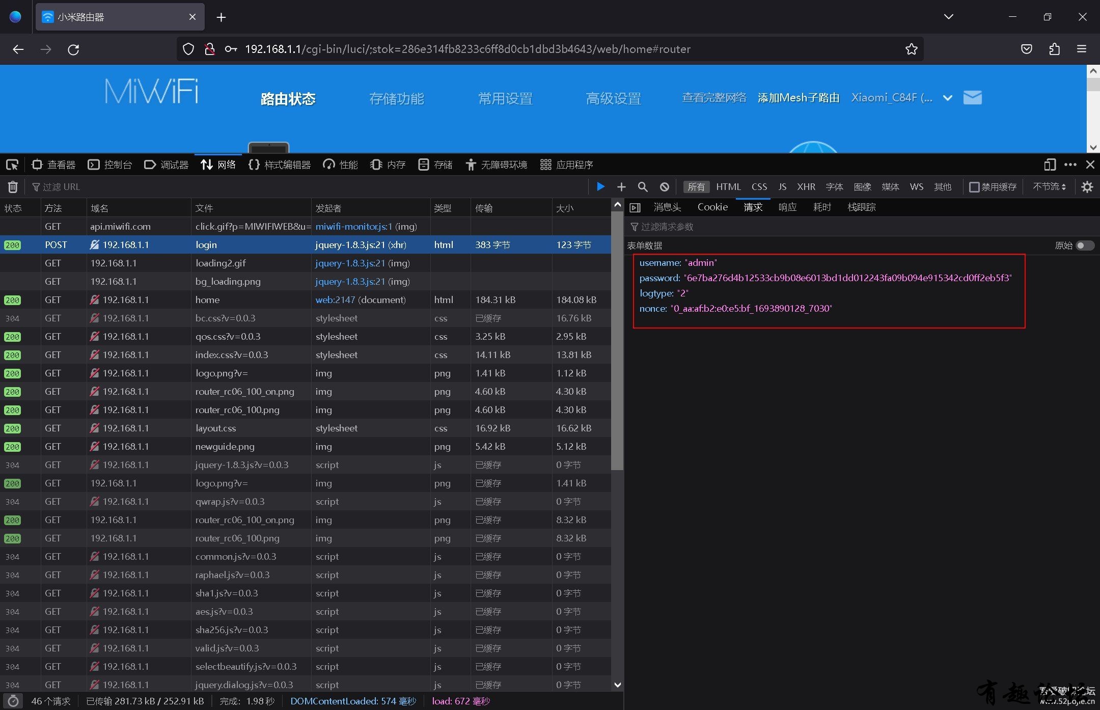
Task: Open the 消息头 headers tab
Action: tap(667, 207)
